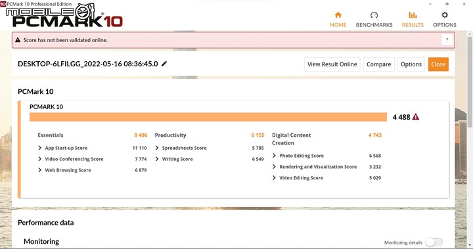Click the warning icon in validation banner

[18, 40]
